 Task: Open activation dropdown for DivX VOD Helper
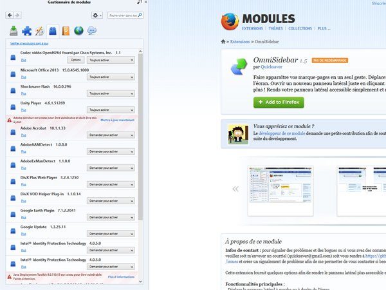(111, 200)
